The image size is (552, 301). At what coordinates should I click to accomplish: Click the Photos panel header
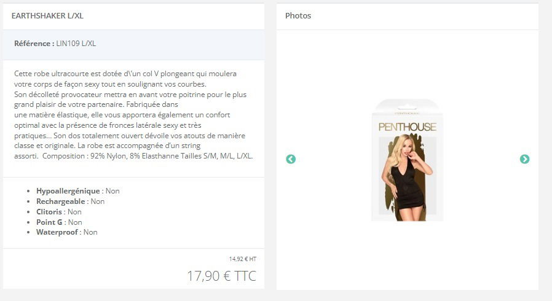298,16
